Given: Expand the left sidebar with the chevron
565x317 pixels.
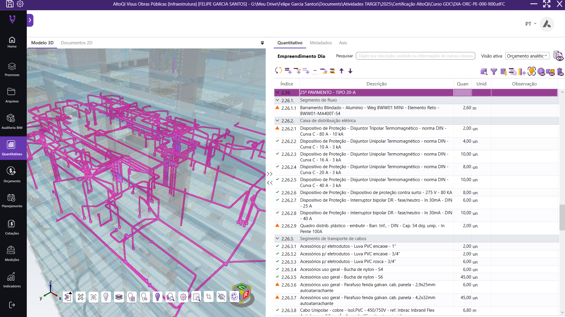Looking at the screenshot, I should (30, 20).
